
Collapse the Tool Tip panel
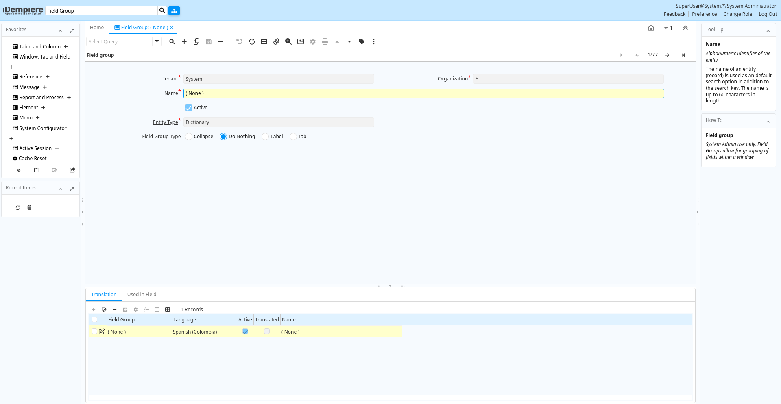[x=768, y=31]
